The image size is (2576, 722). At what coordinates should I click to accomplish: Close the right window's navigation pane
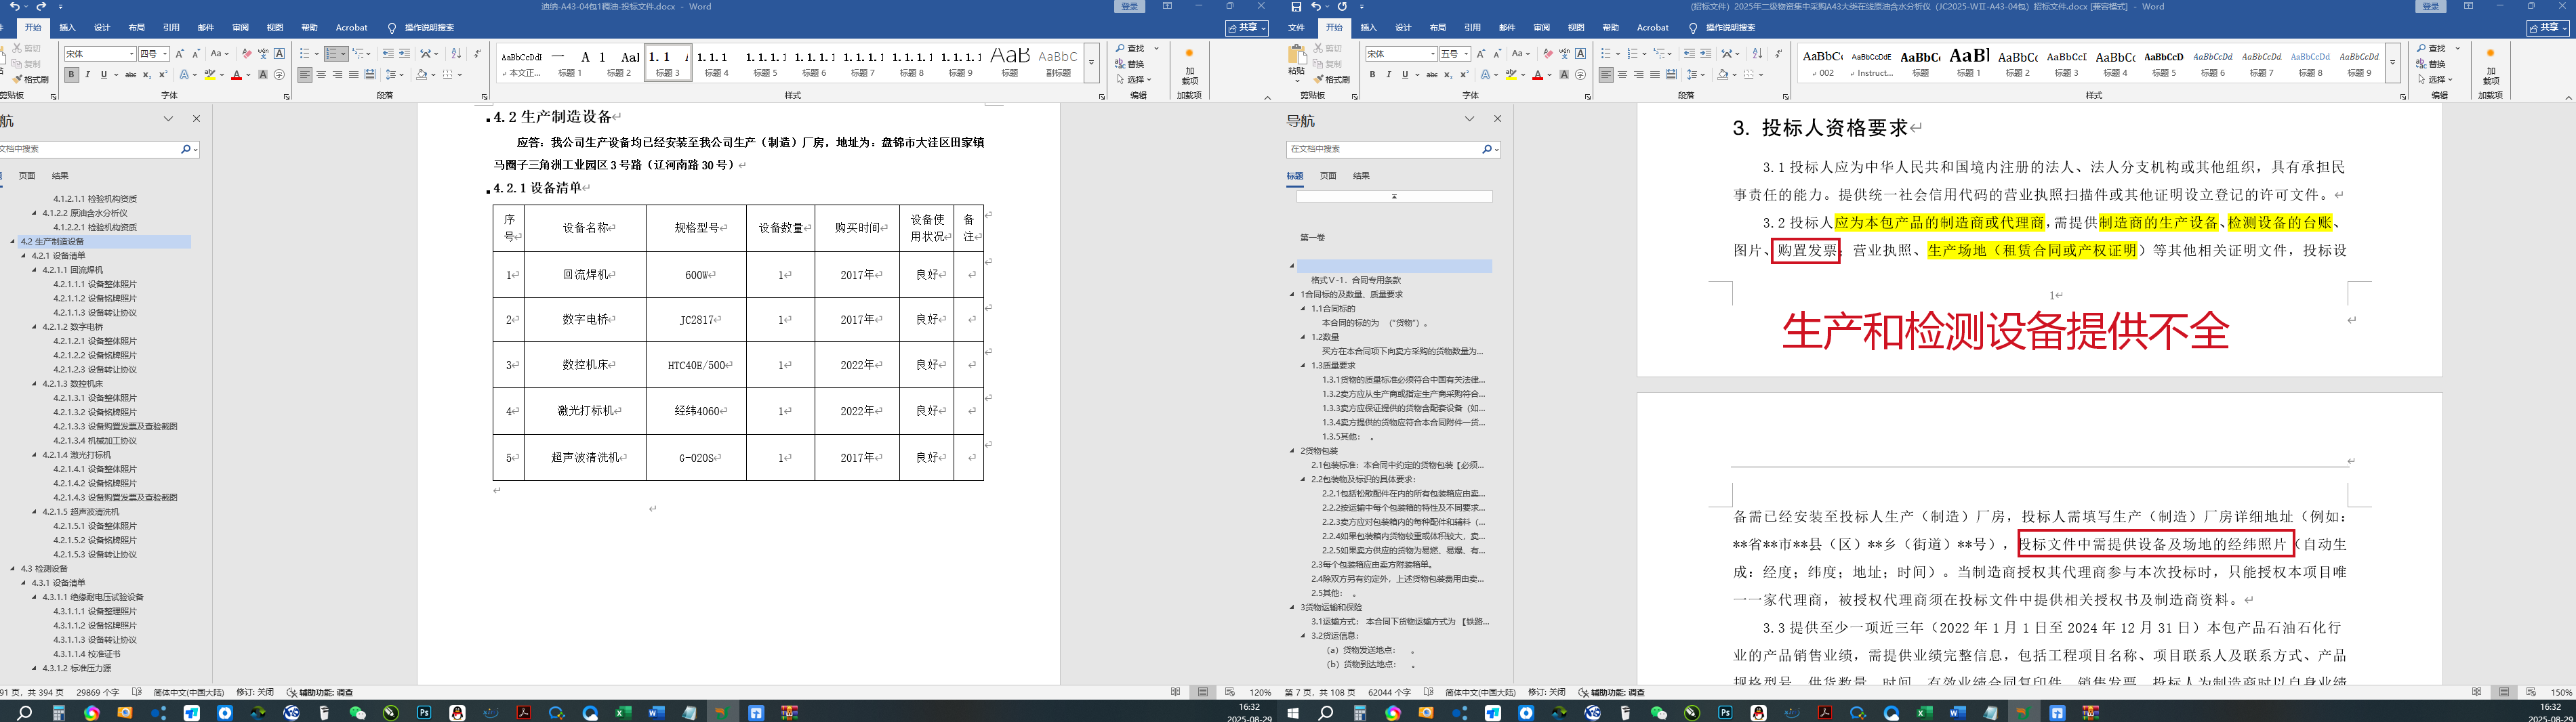tap(1497, 119)
